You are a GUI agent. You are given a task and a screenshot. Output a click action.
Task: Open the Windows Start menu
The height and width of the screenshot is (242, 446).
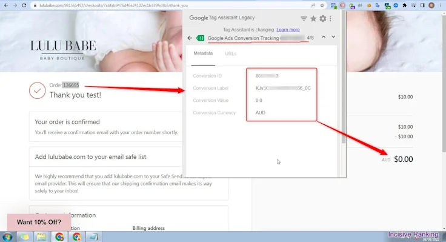point(7,237)
